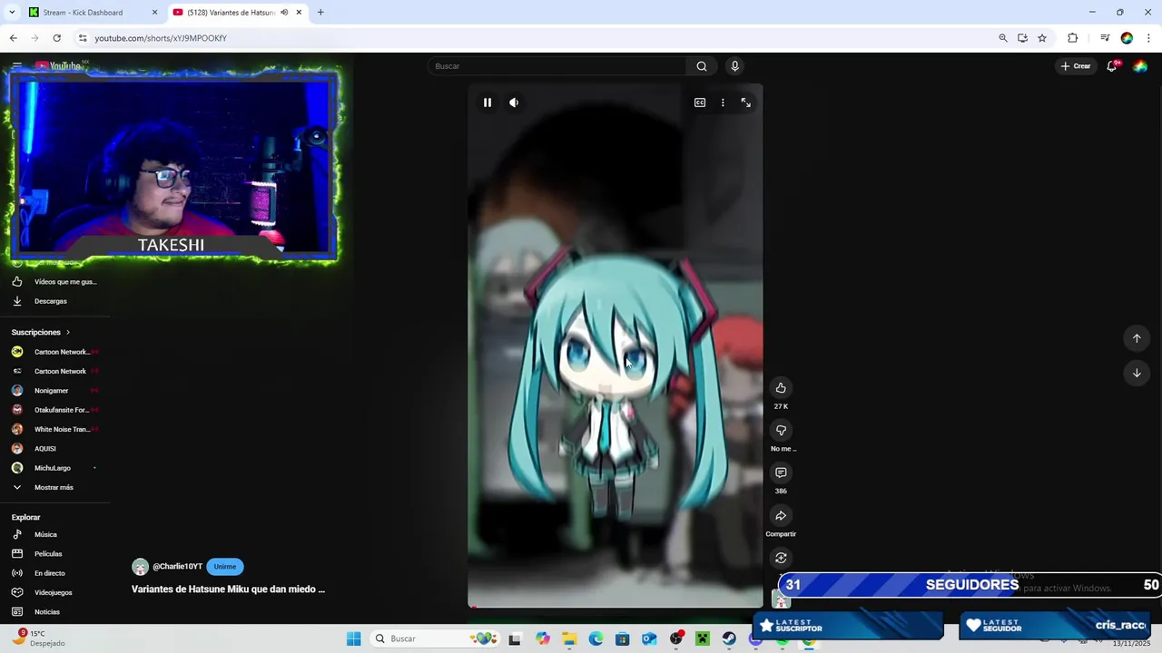Open the Shorts channel avatar thumbnail
This screenshot has width=1162, height=653.
781,599
